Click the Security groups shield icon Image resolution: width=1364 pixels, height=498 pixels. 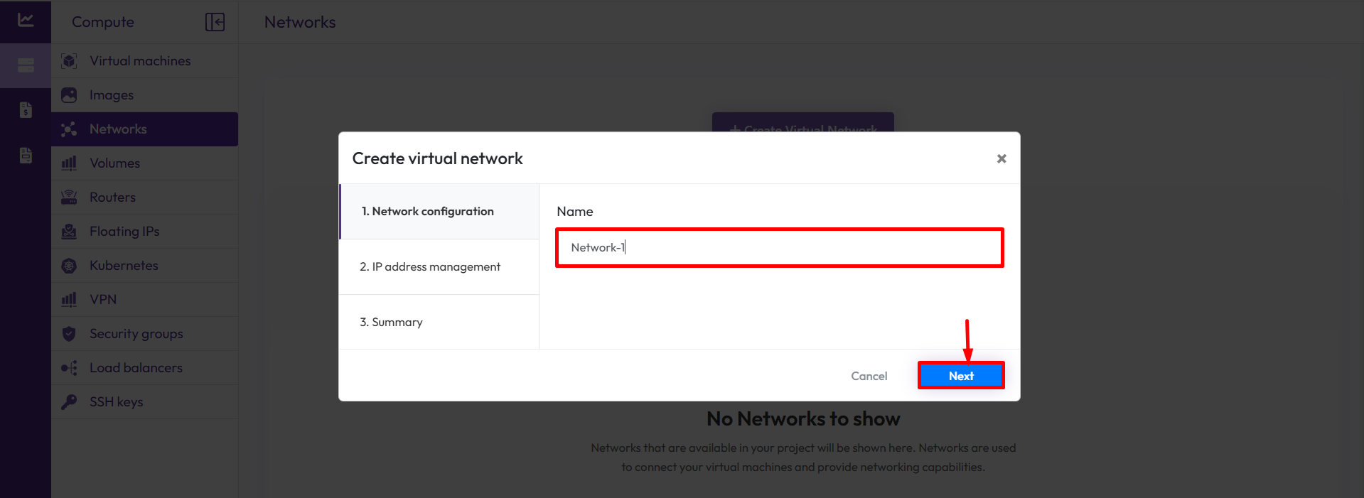[69, 334]
